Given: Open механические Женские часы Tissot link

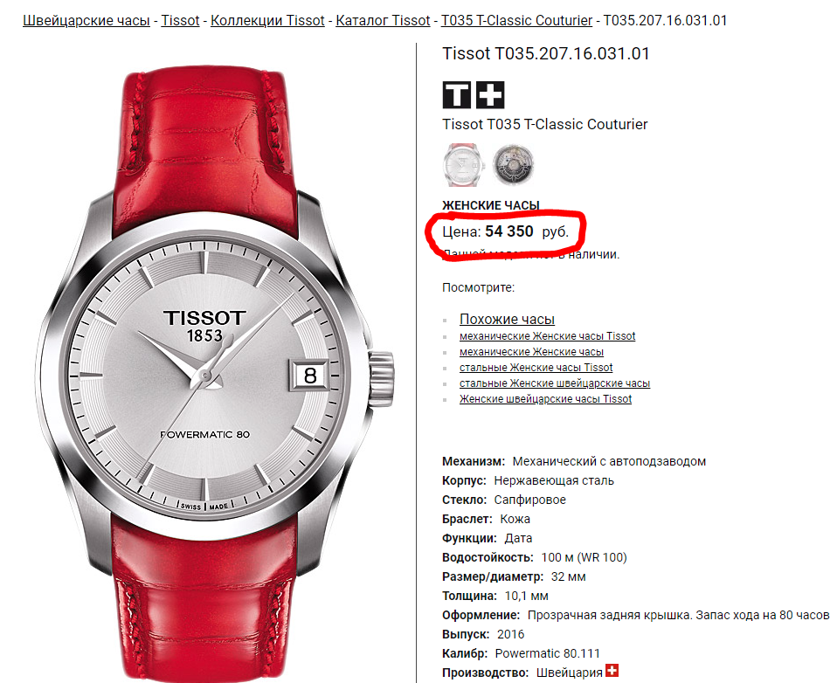Looking at the screenshot, I should point(547,336).
